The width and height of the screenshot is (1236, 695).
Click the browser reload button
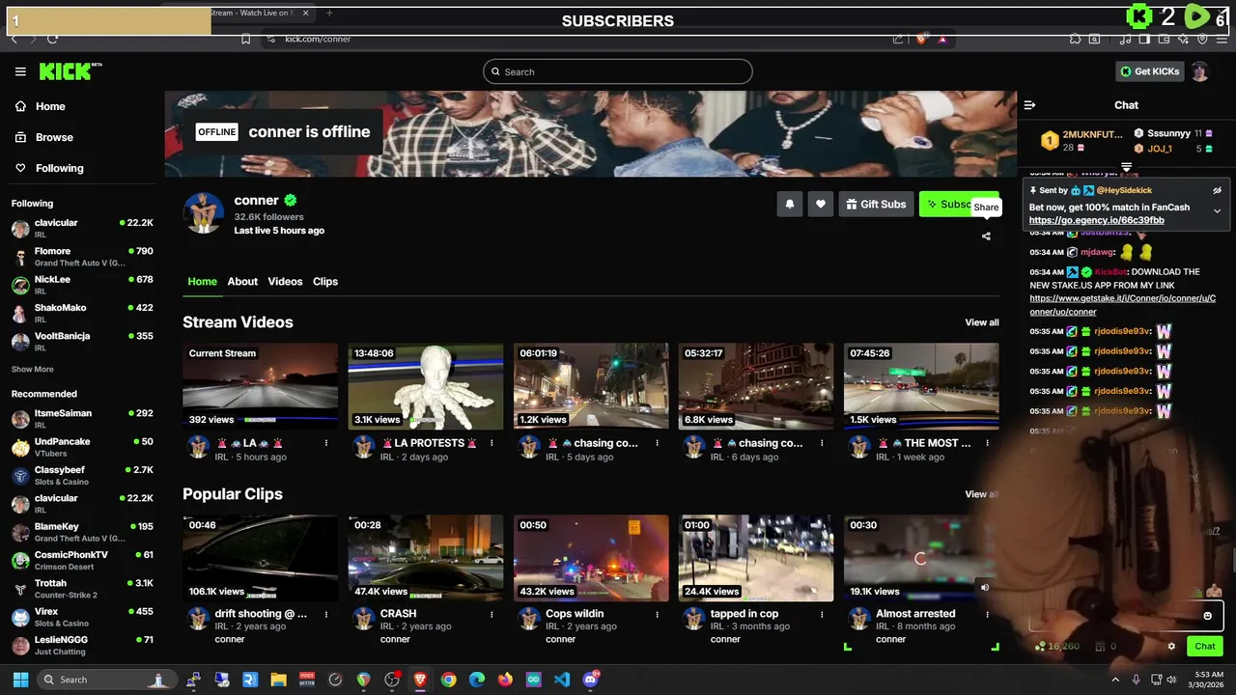click(52, 39)
